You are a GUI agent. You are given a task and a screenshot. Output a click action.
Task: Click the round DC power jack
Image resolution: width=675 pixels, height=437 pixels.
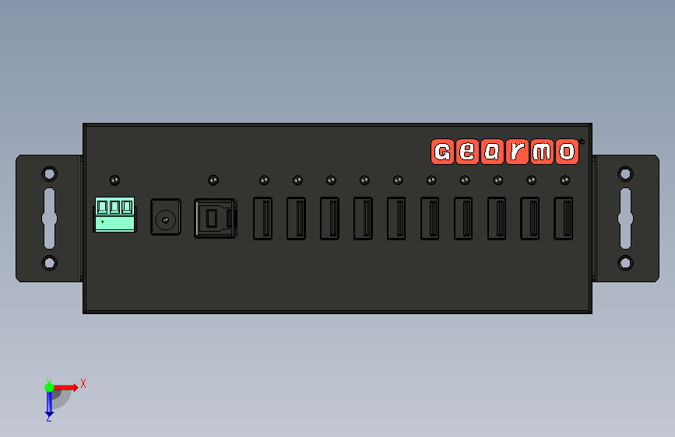click(x=166, y=217)
